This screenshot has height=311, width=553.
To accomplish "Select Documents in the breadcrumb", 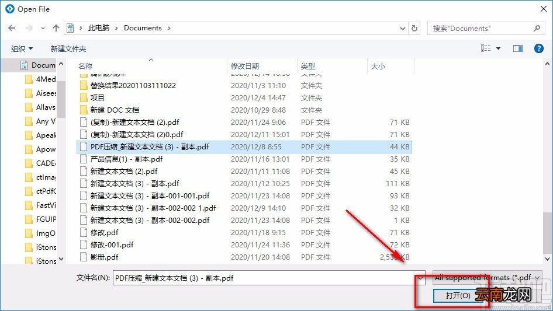I will [143, 28].
